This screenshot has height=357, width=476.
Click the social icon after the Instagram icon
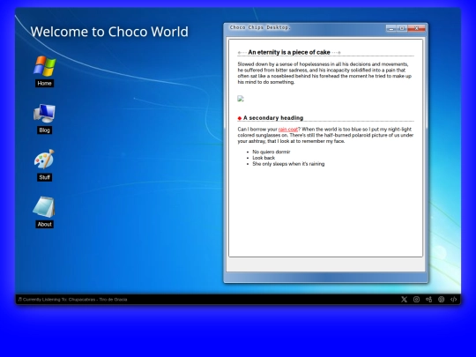tap(428, 300)
